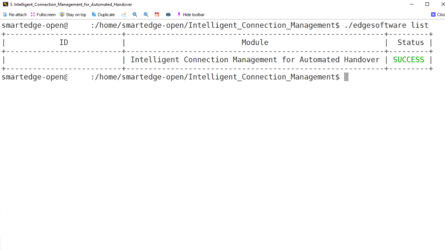
Task: Click the green SUCCESS status text
Action: click(409, 60)
